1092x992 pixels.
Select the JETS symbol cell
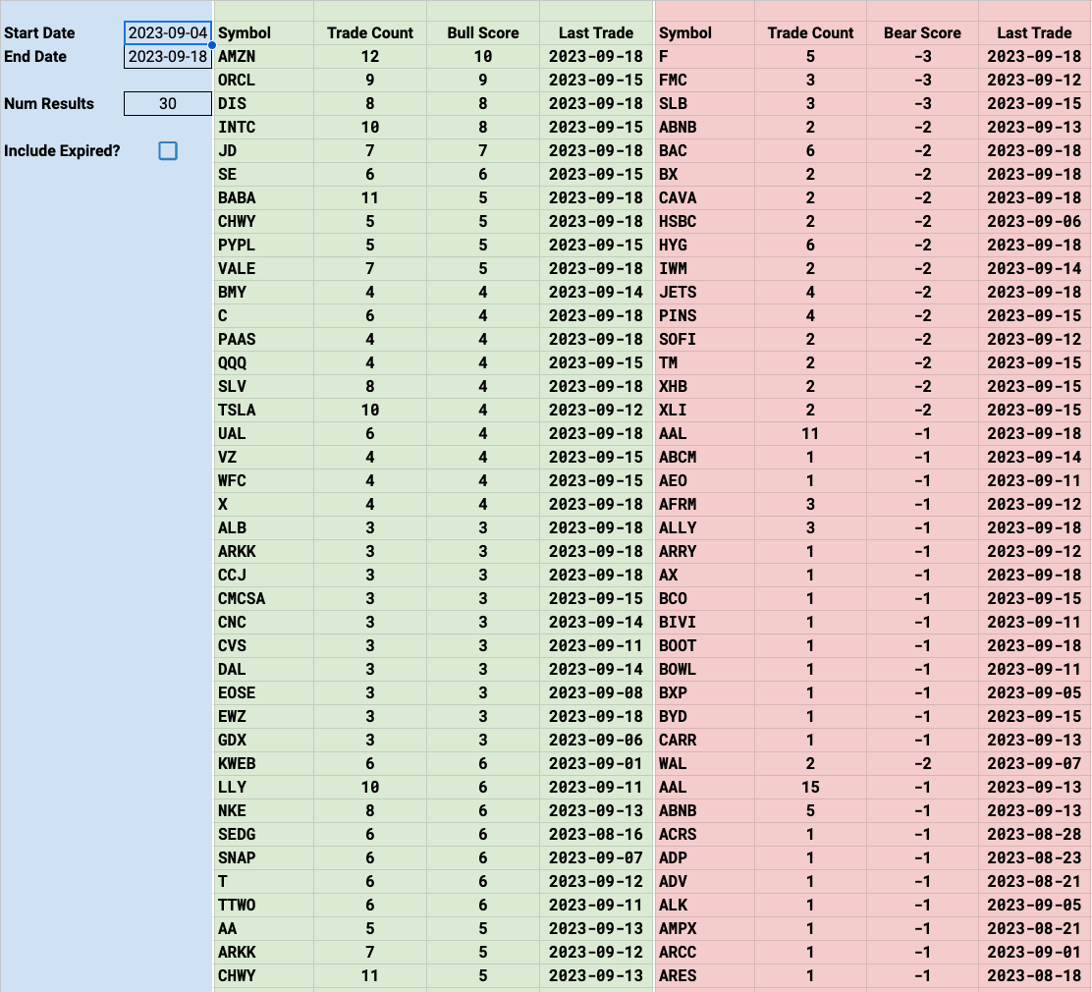pos(705,292)
